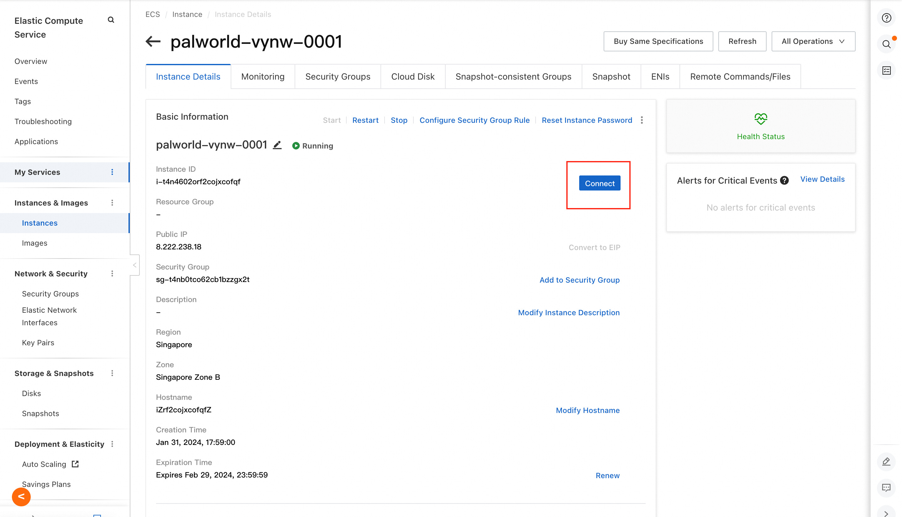Viewport: 902px width, 517px height.
Task: Open My Services three-dot options
Action: (112, 172)
